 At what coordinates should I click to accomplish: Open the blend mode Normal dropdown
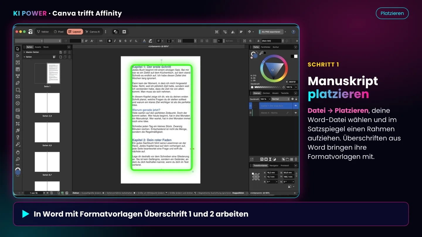(x=280, y=99)
